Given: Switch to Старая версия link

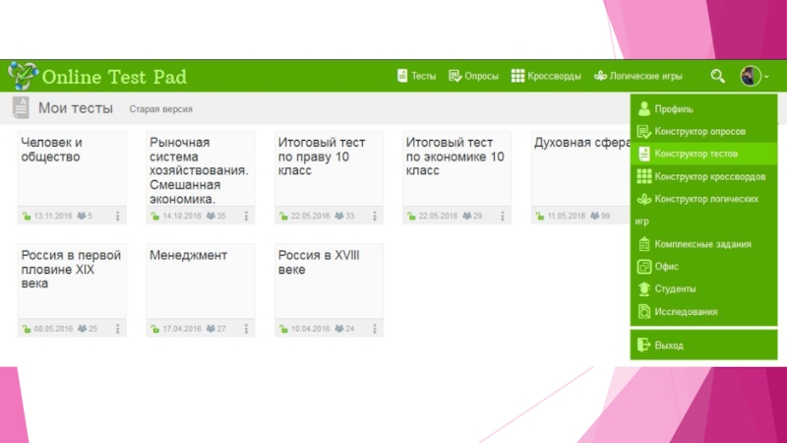Looking at the screenshot, I should coord(160,109).
